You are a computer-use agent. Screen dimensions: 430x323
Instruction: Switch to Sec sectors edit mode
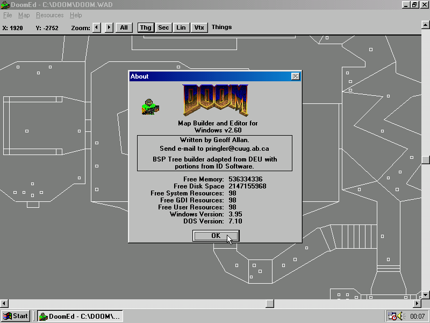(x=163, y=27)
